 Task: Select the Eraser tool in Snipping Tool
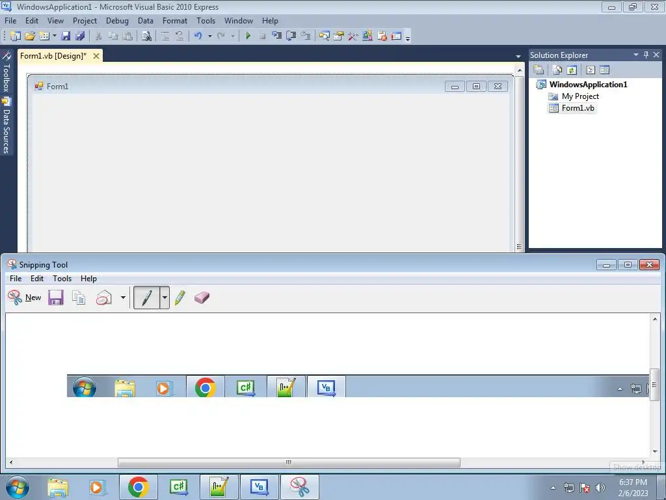pyautogui.click(x=202, y=298)
